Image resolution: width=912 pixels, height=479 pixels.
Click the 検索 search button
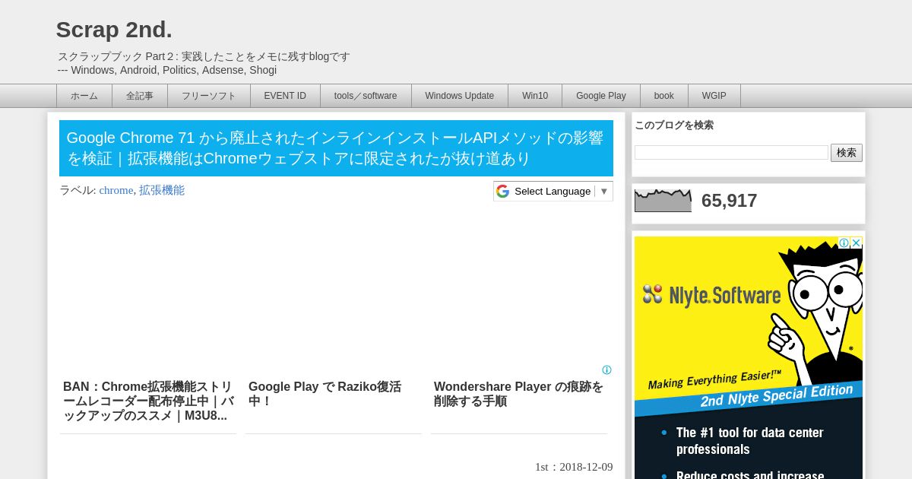847,153
